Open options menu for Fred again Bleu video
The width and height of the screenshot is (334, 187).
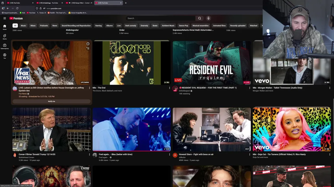(x=170, y=154)
